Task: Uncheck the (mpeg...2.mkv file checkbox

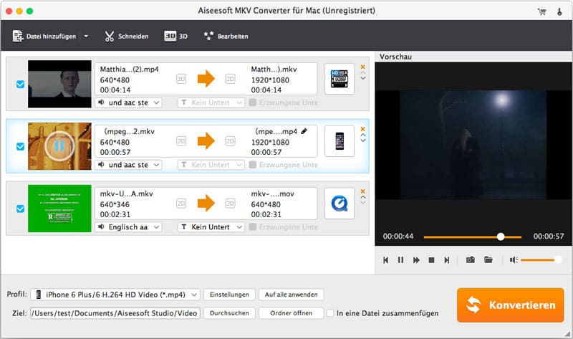Action: click(x=21, y=146)
